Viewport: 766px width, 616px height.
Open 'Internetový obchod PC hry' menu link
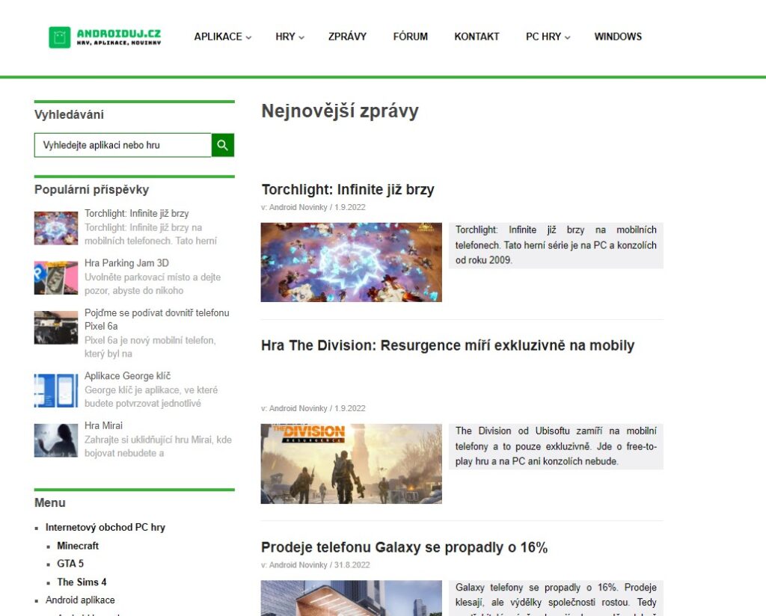(105, 527)
